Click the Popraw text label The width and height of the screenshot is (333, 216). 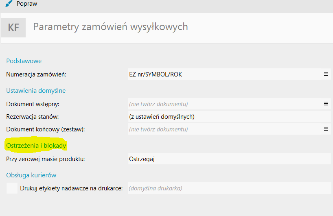(27, 4)
